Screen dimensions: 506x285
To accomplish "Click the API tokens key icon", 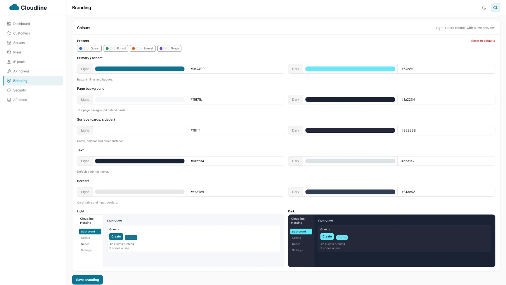I will pos(9,71).
